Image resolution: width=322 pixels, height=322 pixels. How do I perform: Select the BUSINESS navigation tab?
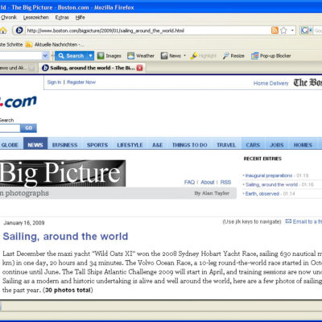tap(64, 145)
